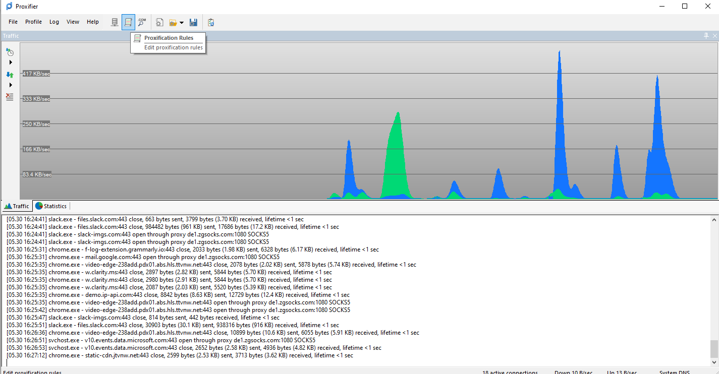Click files.slack.com entry with 984482 bytes sent

pyautogui.click(x=173, y=227)
